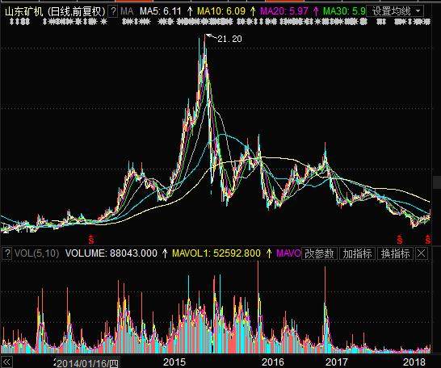Click the 山东矿机 (日线,前复权) title
This screenshot has height=368, width=441.
[55, 11]
